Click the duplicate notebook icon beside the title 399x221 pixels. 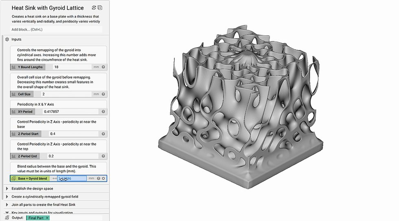point(100,8)
